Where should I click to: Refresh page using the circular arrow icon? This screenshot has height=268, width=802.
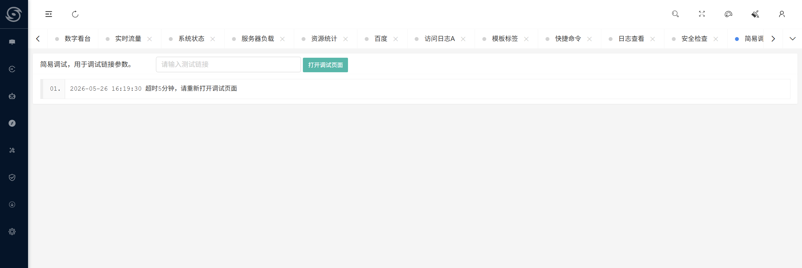[x=75, y=14]
